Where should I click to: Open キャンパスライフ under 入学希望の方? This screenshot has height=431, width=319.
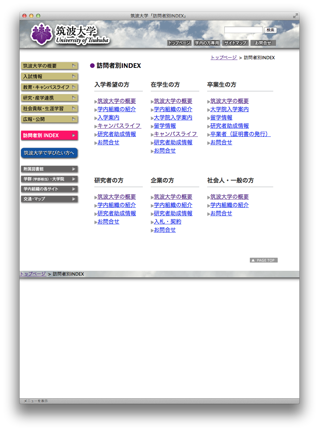click(x=119, y=126)
